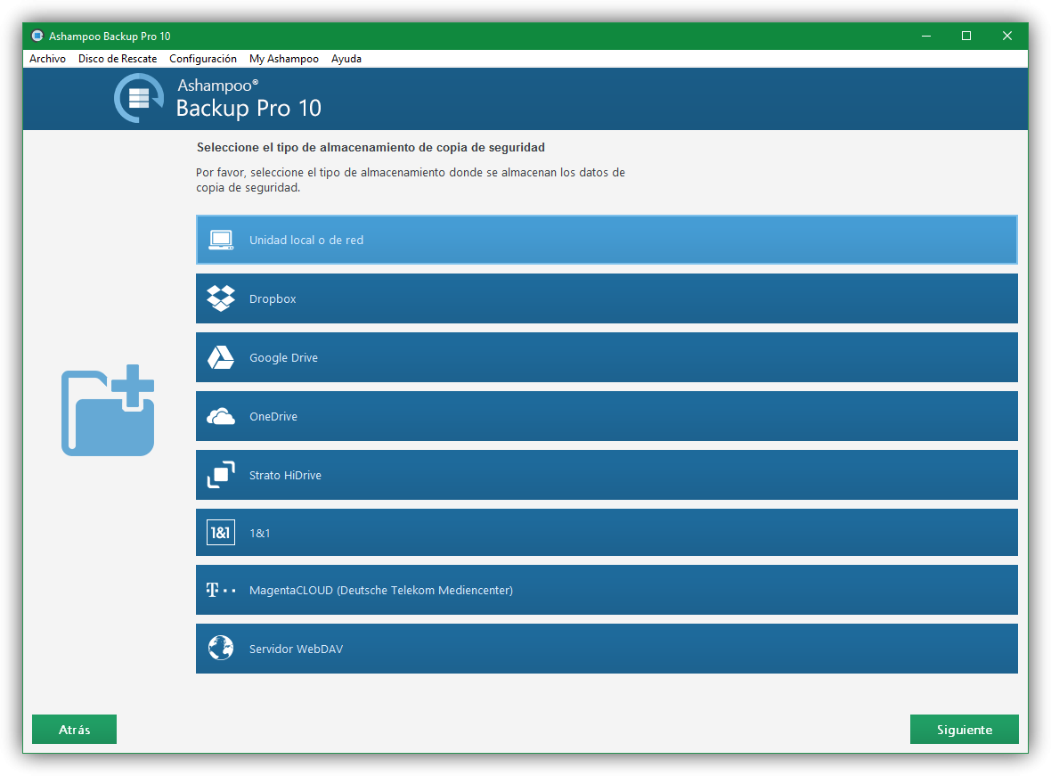Close the Ashampoo Backup Pro window

[x=1006, y=36]
